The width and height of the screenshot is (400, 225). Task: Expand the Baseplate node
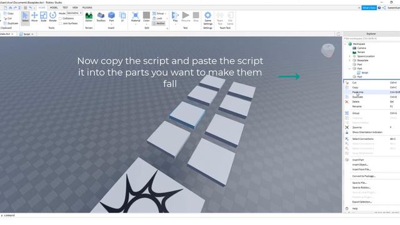350,61
